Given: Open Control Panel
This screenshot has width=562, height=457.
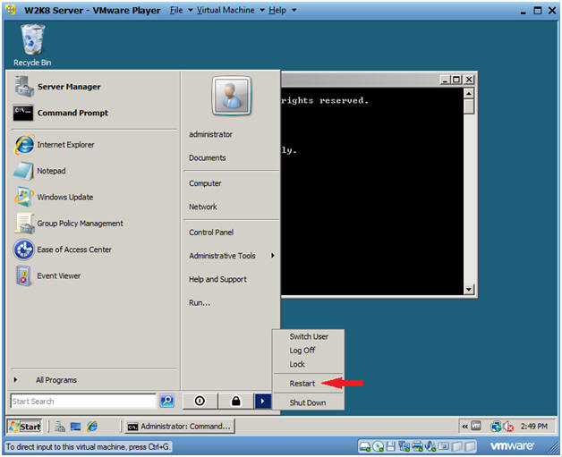Looking at the screenshot, I should tap(211, 233).
